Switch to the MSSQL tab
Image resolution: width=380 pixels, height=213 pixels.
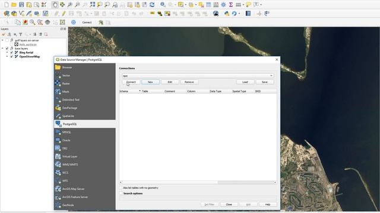click(x=85, y=132)
